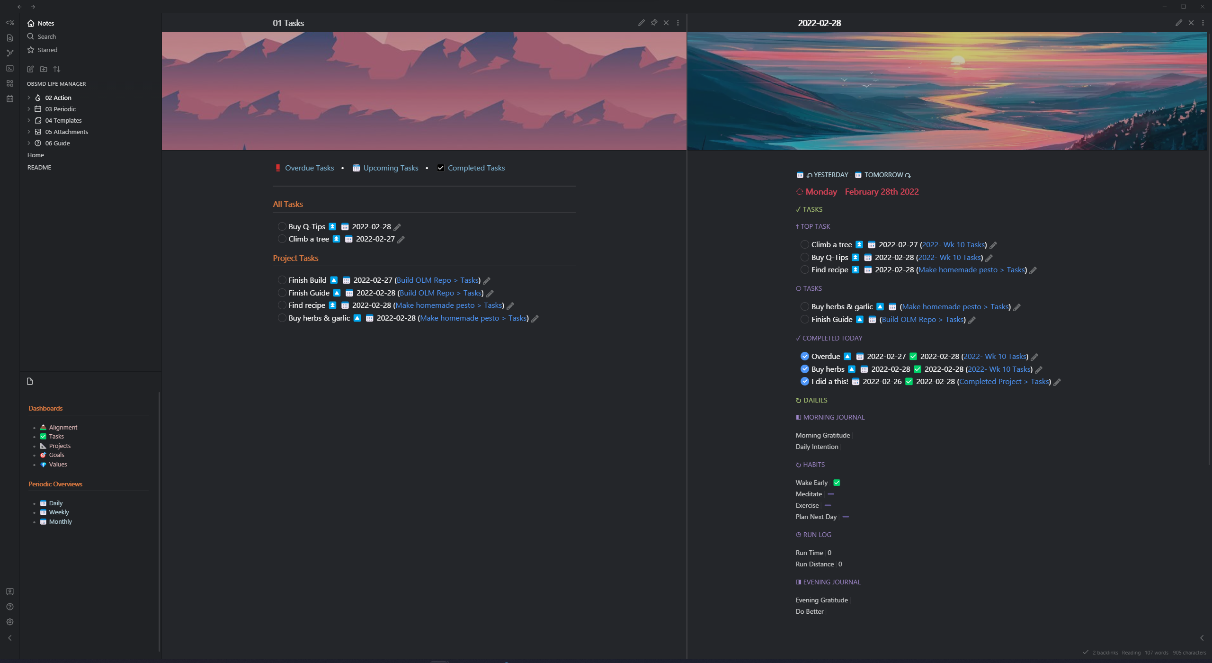This screenshot has width=1212, height=663.
Task: Expand the 06 Guide folder
Action: (x=29, y=143)
